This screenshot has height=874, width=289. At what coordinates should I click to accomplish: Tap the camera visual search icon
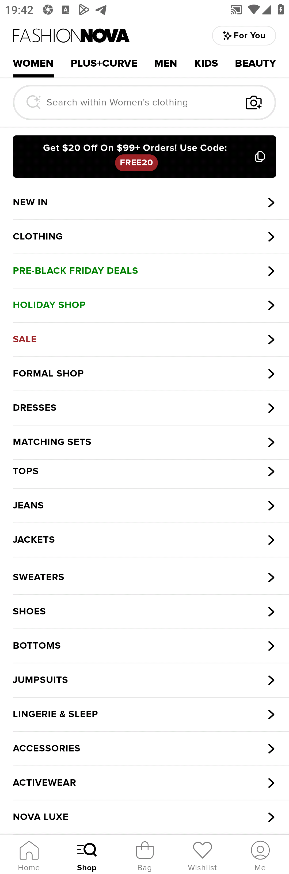tap(254, 102)
